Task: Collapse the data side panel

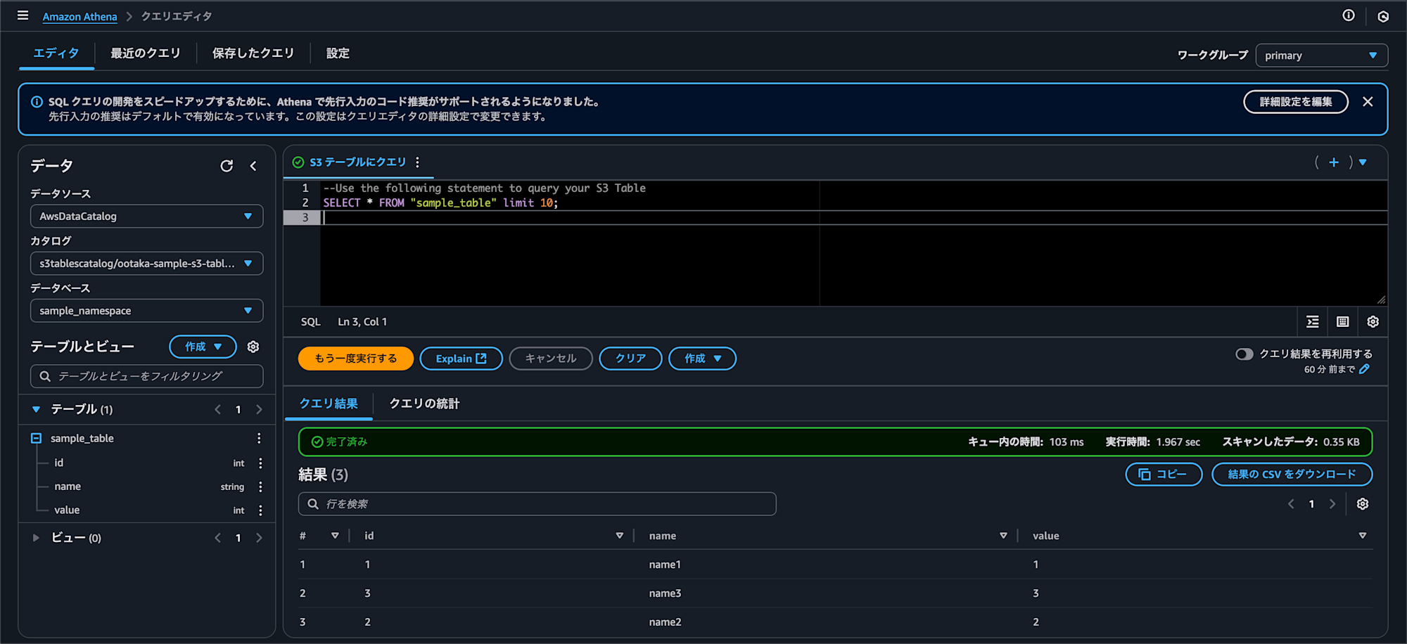Action: (x=253, y=166)
